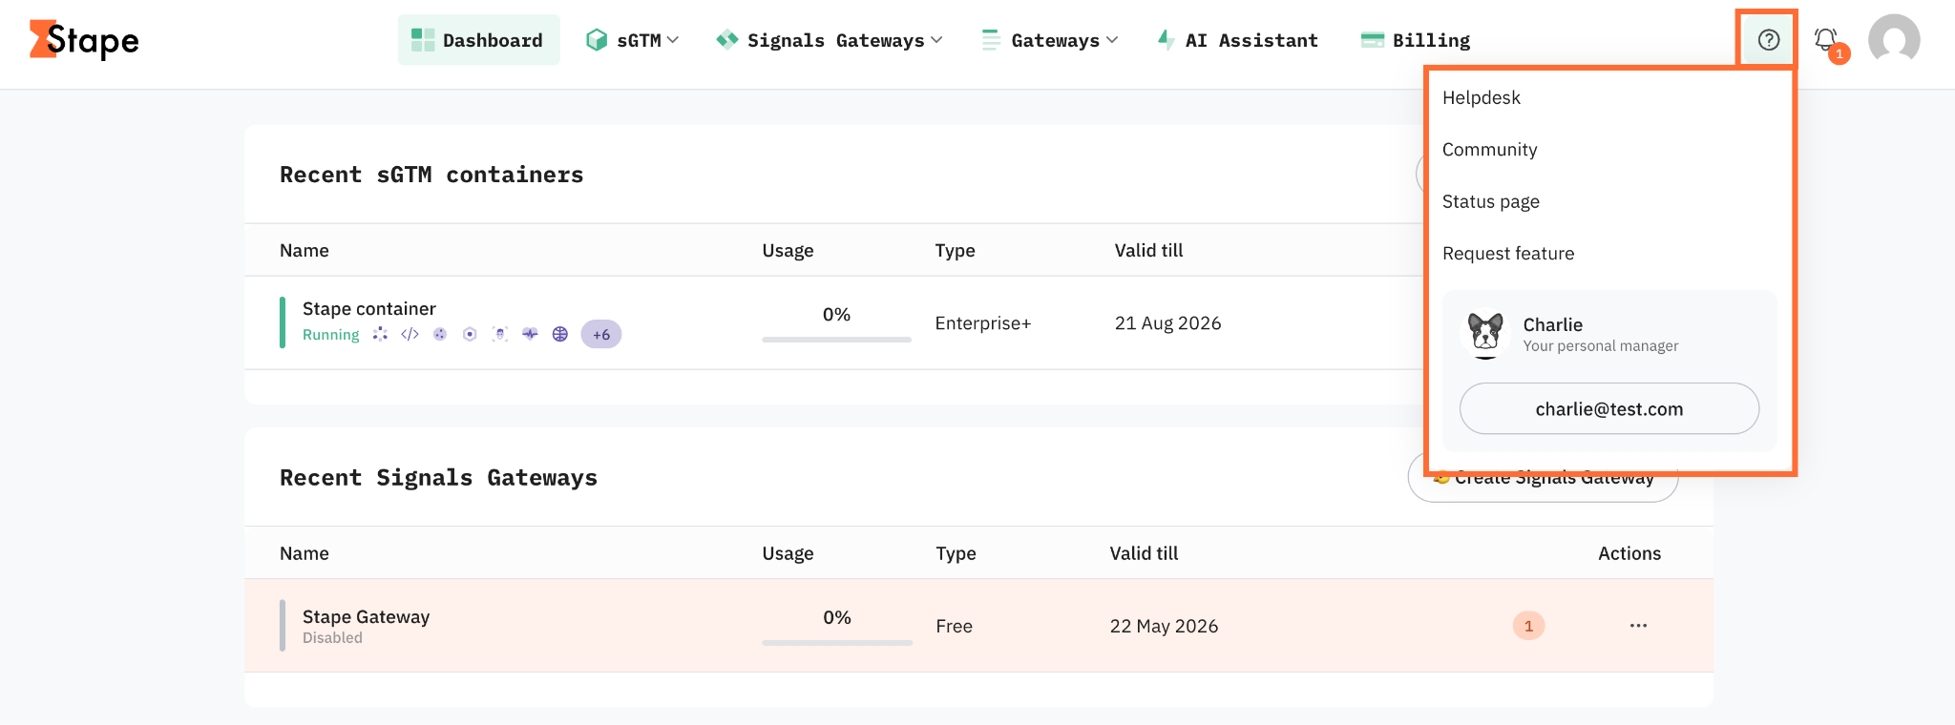The width and height of the screenshot is (1955, 725).
Task: Click the hexagon icon on Stape container
Action: pos(470,334)
